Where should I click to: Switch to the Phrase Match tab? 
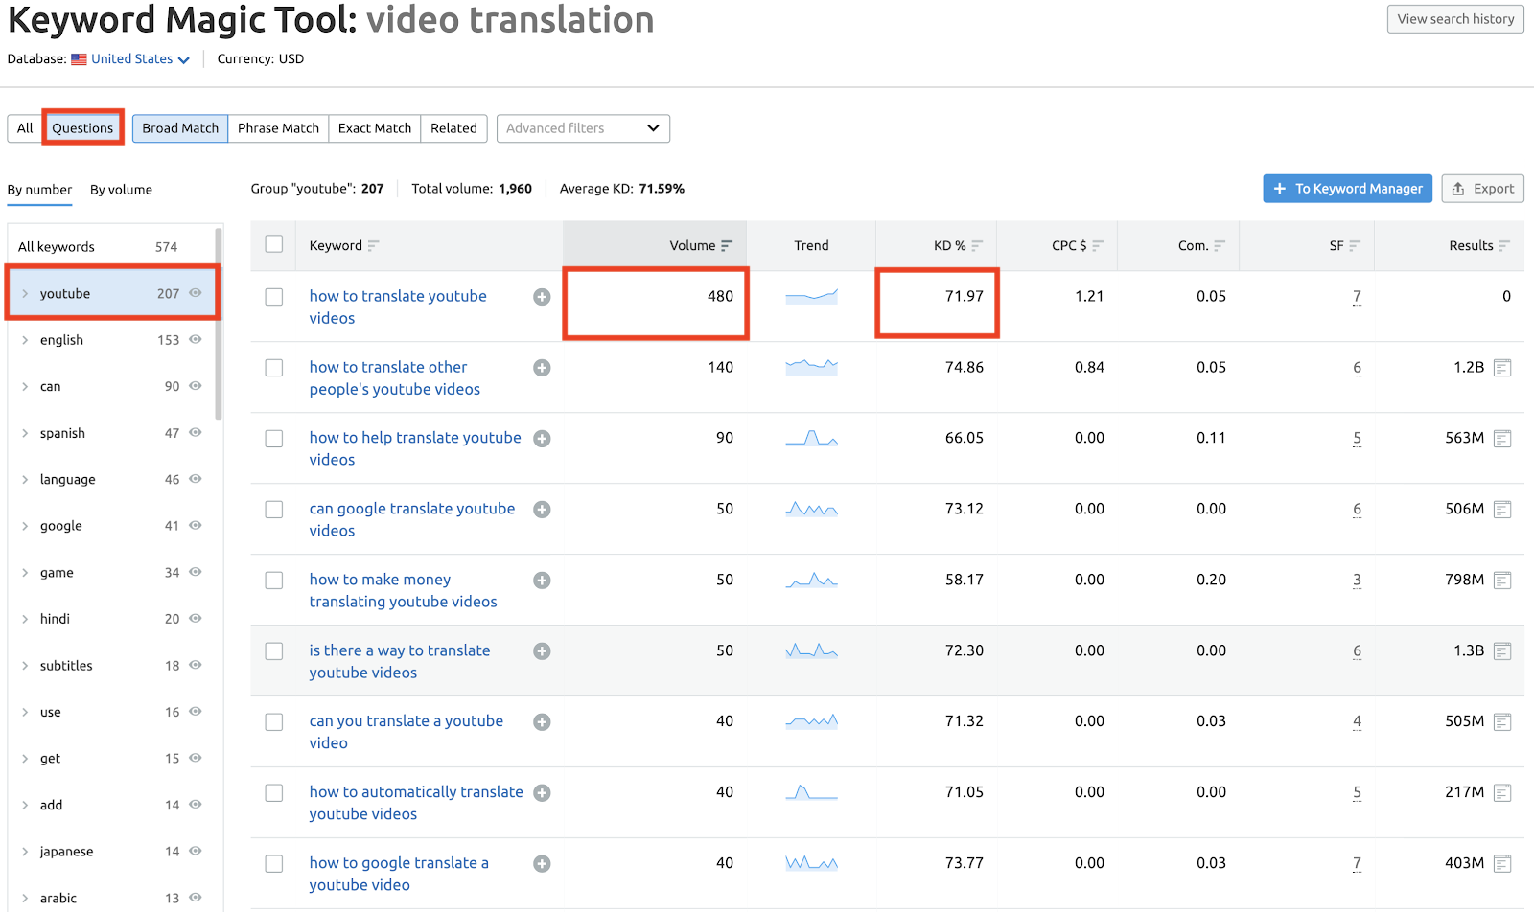click(278, 128)
